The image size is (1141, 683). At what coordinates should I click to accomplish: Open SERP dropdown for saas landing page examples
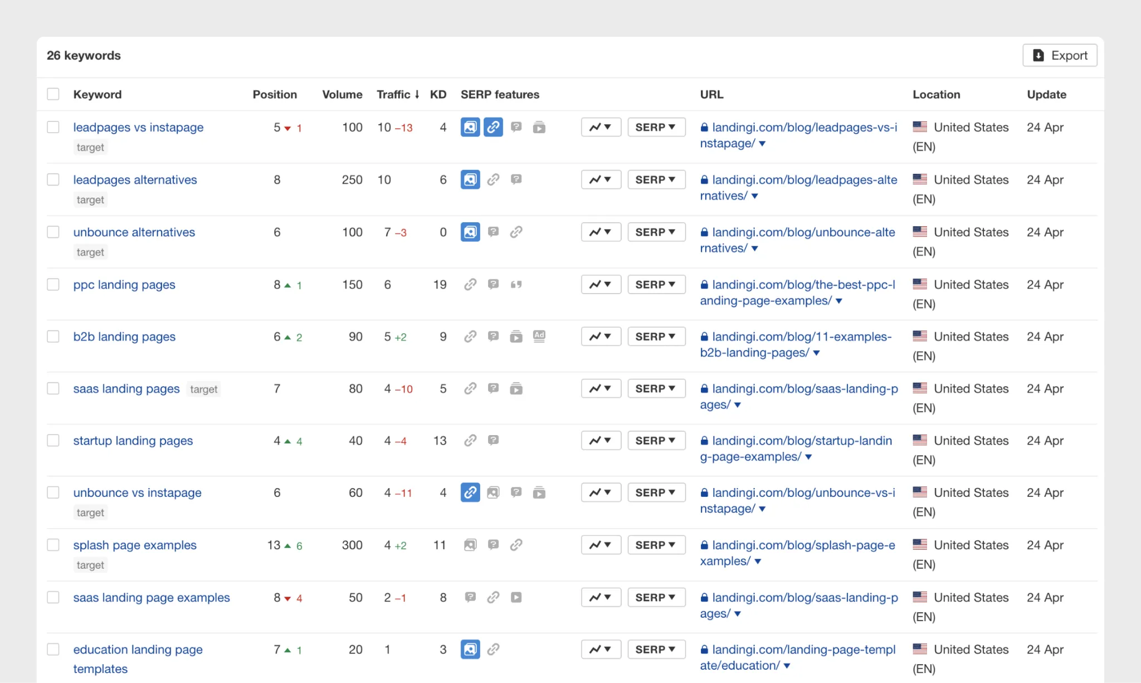click(656, 597)
